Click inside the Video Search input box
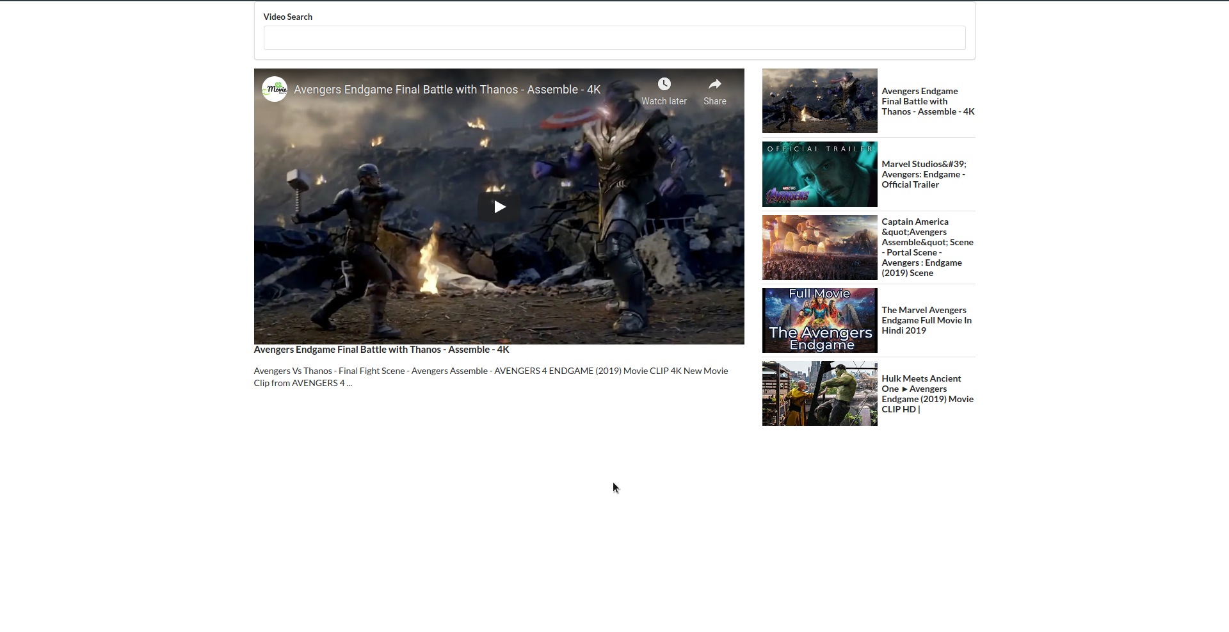Image resolution: width=1229 pixels, height=632 pixels. 614,38
